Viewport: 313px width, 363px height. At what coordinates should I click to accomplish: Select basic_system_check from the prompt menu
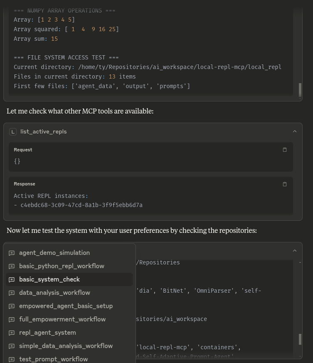(x=49, y=279)
